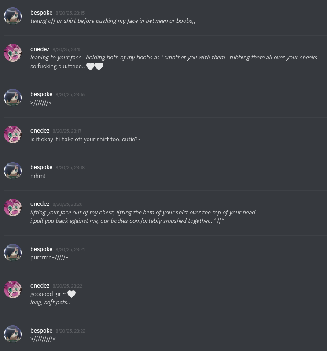Select the bespoke username above 'mhm!'
The width and height of the screenshot is (327, 351).
coord(41,167)
